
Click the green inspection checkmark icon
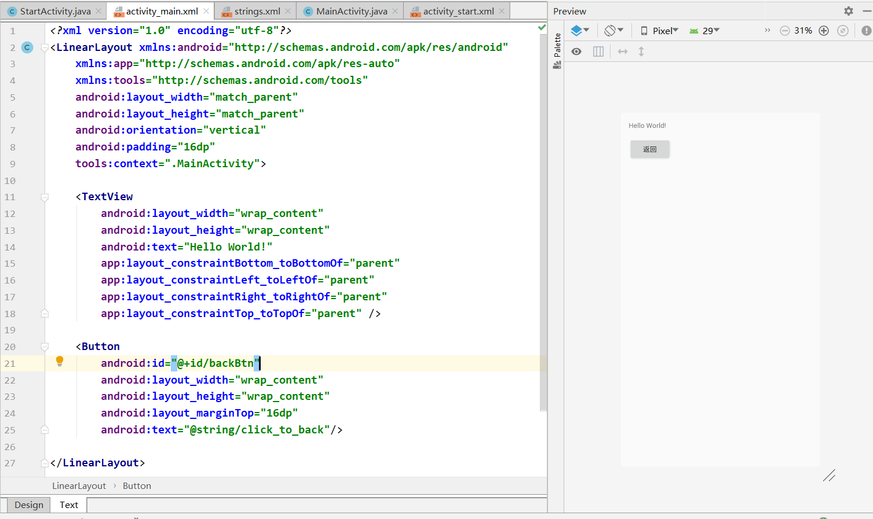pos(542,27)
